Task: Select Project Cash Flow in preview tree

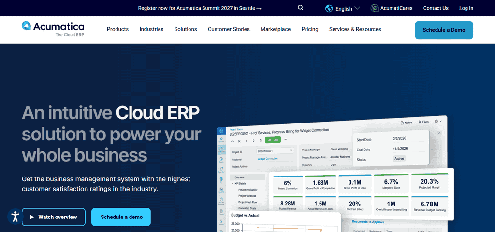Action: [247, 202]
